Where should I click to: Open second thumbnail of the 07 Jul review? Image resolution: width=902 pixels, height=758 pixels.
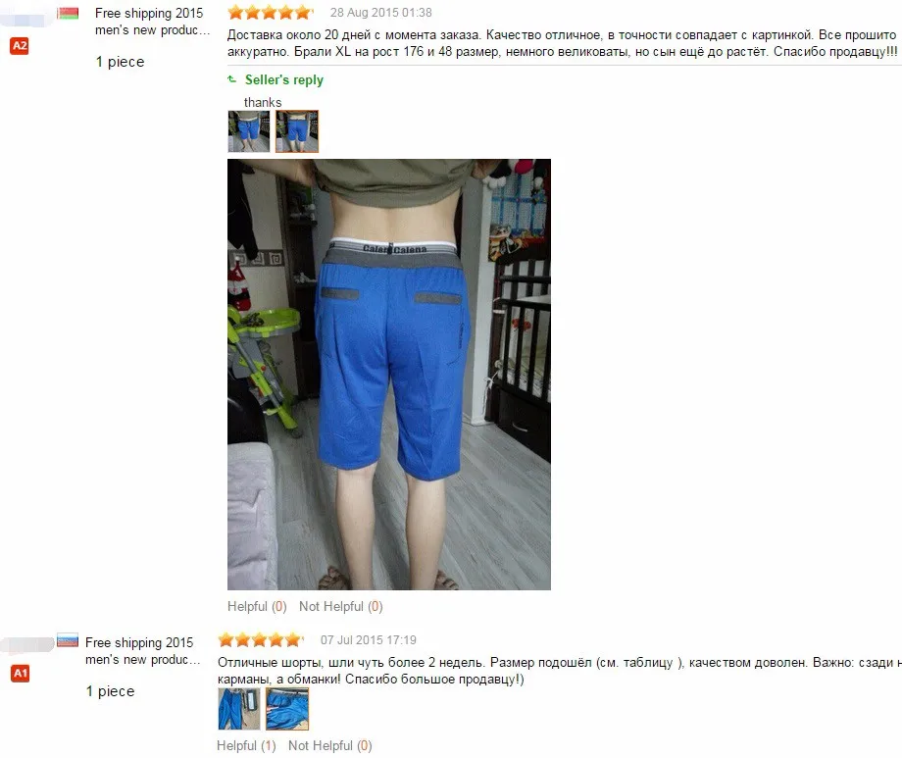pos(287,709)
